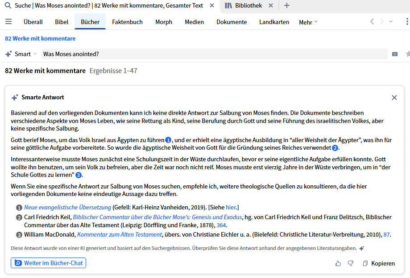Click the back navigation arrow
Image resolution: width=410 pixels, height=278 pixels.
click(372, 21)
